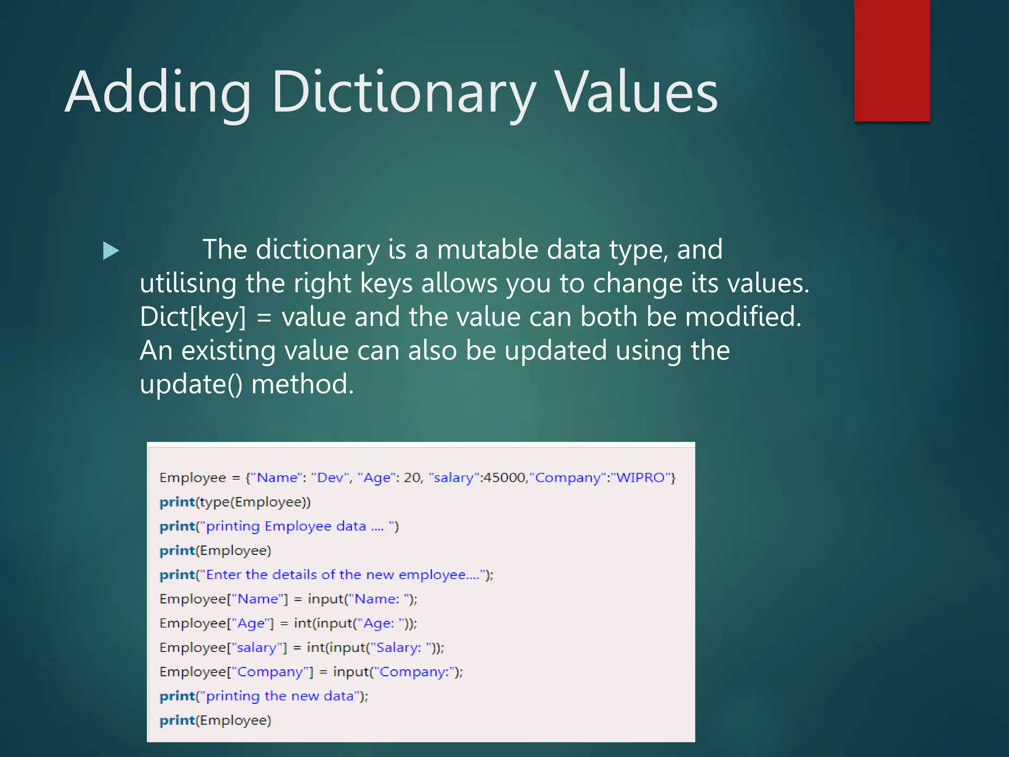
Task: Click 'Enter the details of the new employee' line
Action: (x=326, y=575)
